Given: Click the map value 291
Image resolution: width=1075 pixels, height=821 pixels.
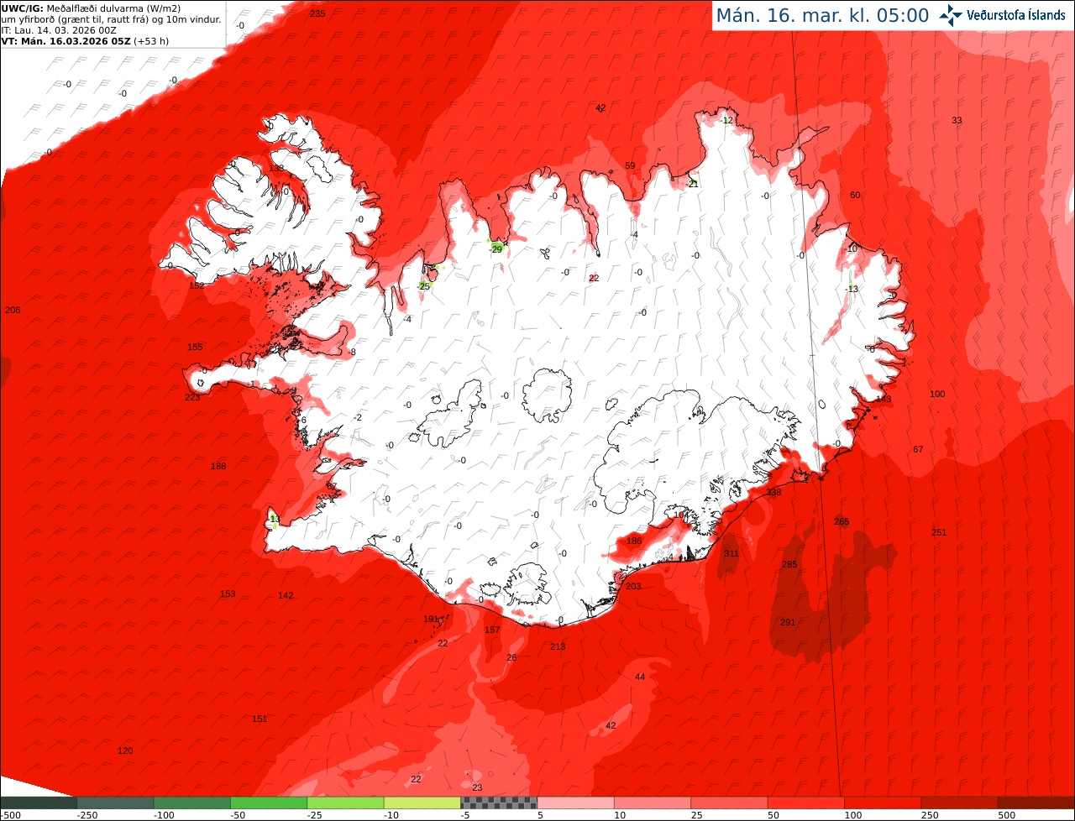Looking at the screenshot, I should pyautogui.click(x=788, y=623).
